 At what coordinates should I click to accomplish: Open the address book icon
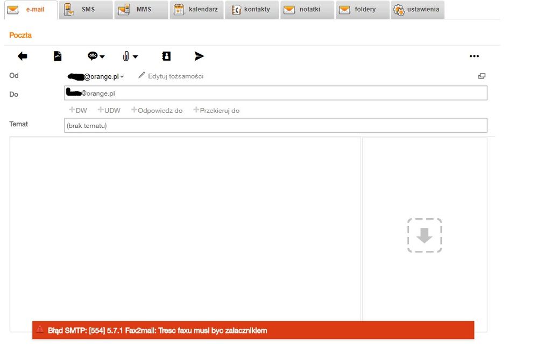166,56
